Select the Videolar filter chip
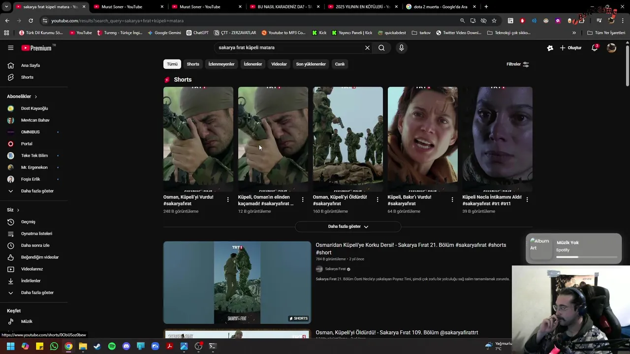 pos(279,64)
